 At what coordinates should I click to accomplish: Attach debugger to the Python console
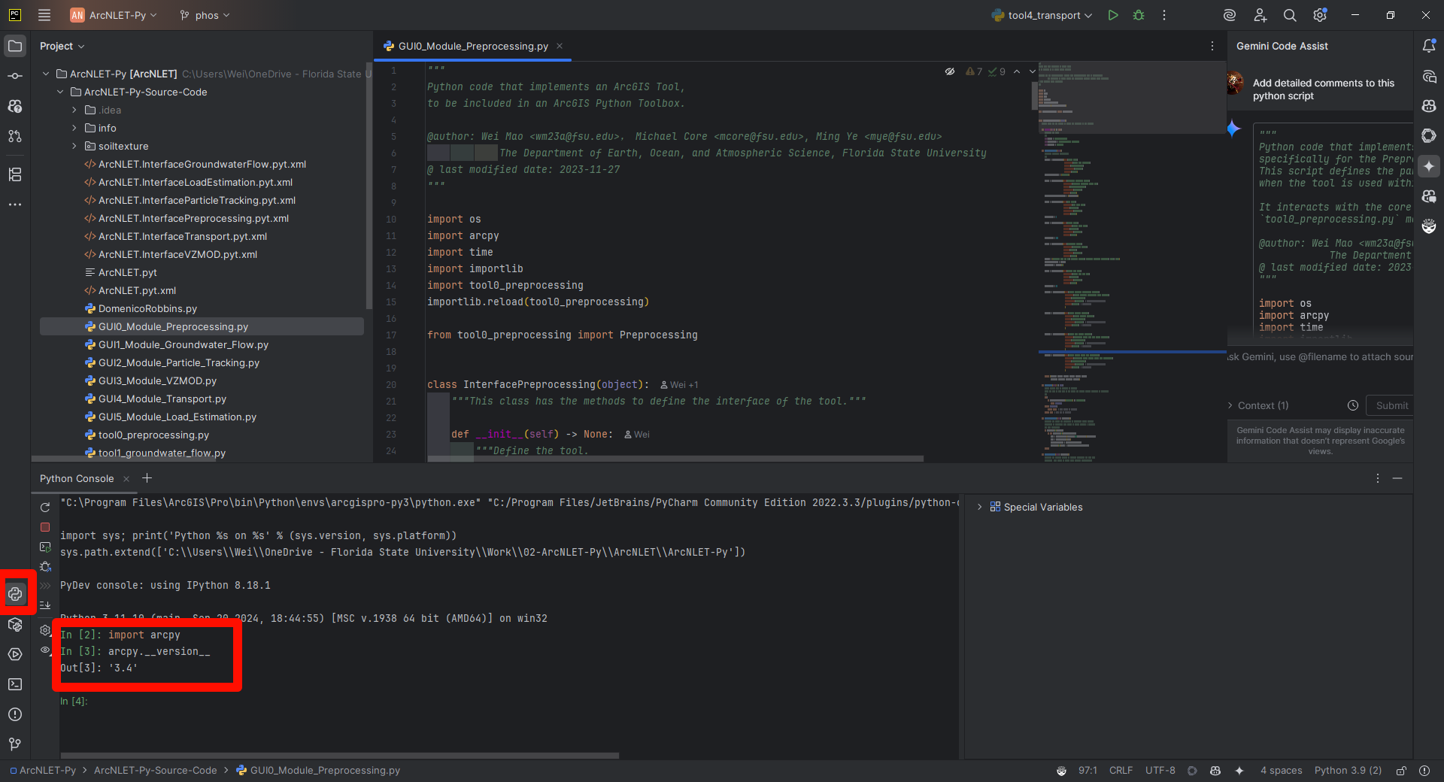(45, 566)
